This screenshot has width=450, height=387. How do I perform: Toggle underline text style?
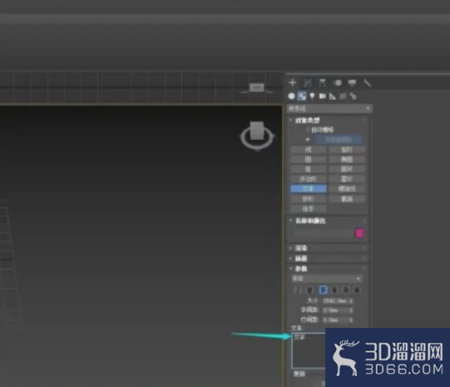tap(309, 290)
